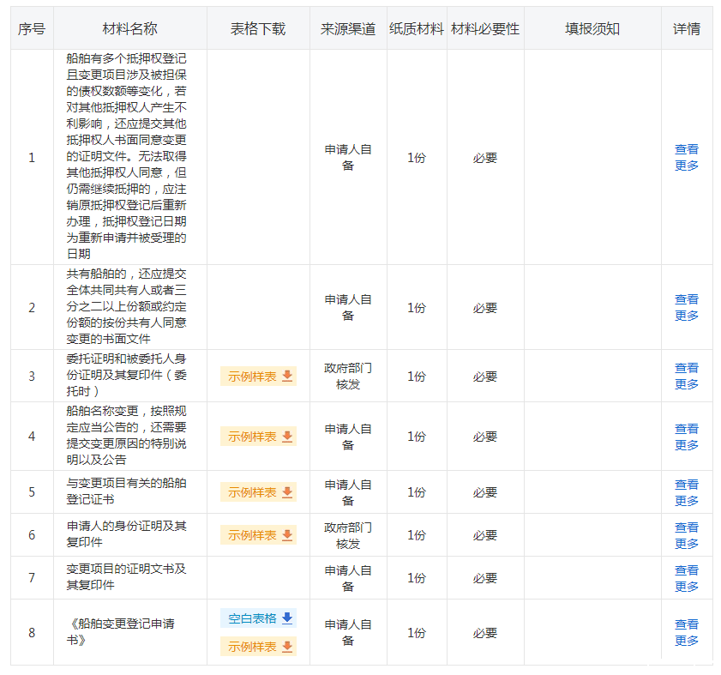Select the 填报须知 column header

tap(592, 29)
